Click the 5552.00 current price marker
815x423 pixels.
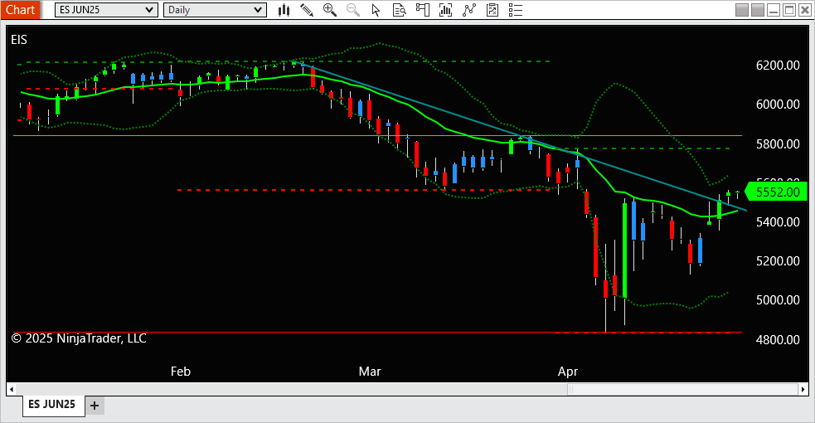[x=776, y=192]
